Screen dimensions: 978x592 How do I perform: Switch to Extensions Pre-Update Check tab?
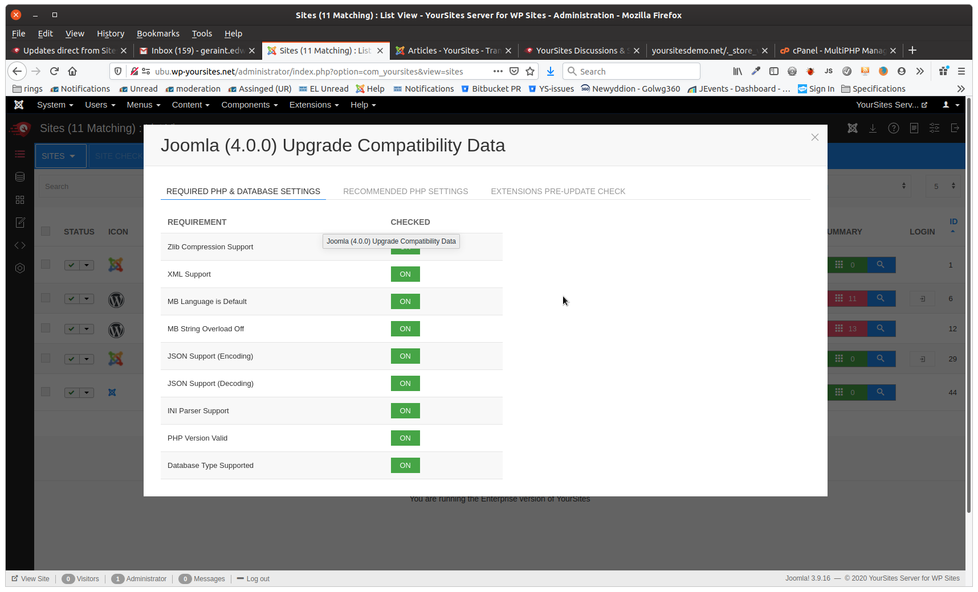coord(558,191)
